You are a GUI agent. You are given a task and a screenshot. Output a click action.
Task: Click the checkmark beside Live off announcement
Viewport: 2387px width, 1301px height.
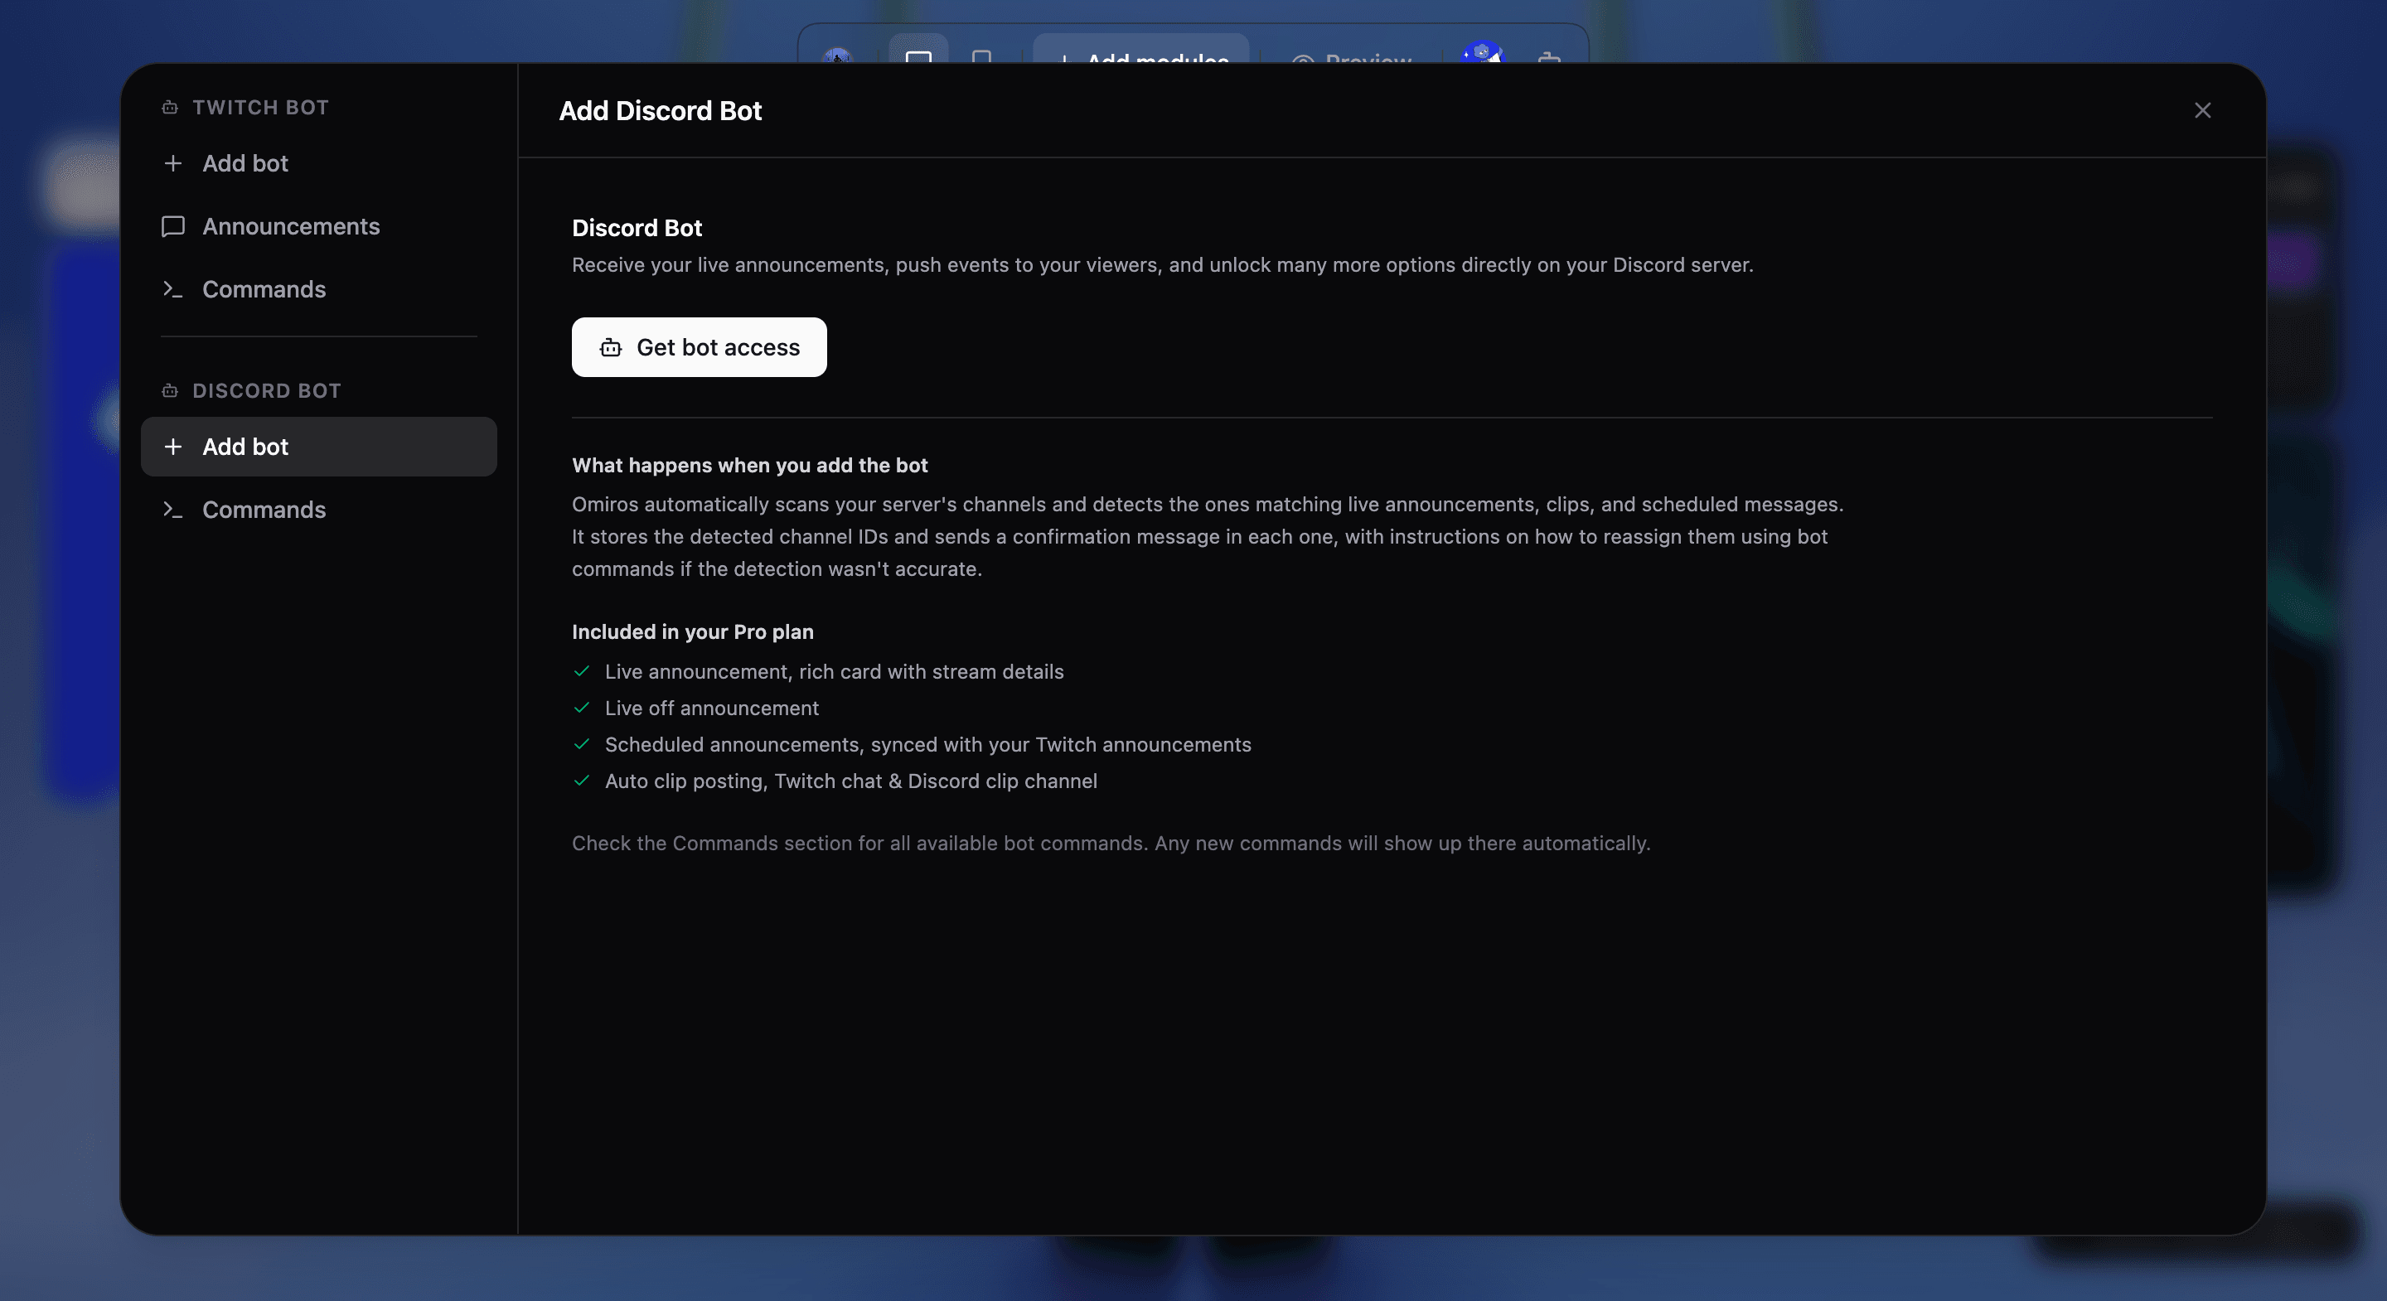582,708
